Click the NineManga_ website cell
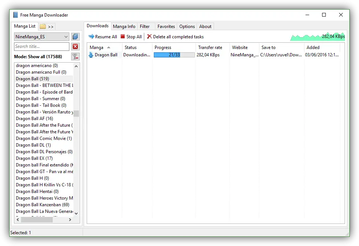 pyautogui.click(x=245, y=55)
